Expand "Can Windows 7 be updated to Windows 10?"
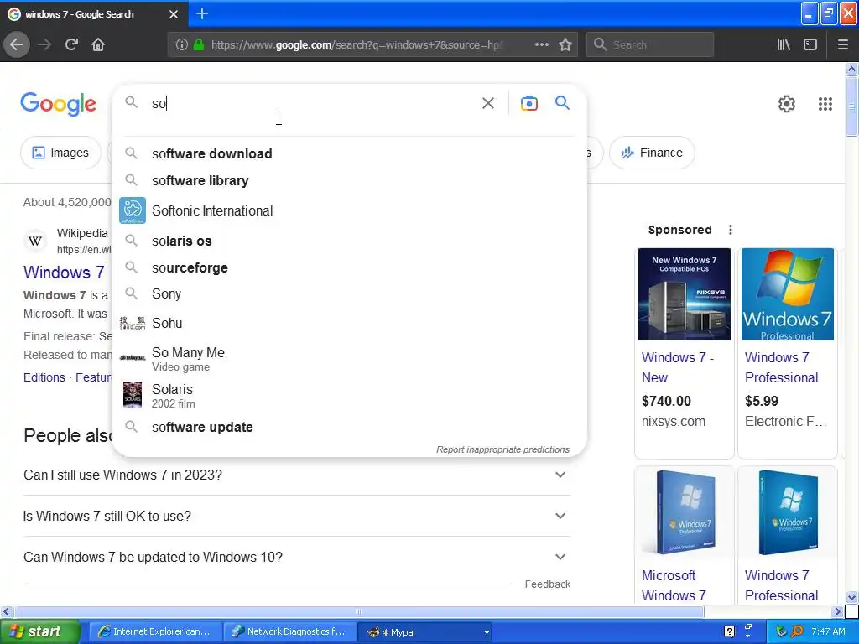This screenshot has height=644, width=859. [296, 557]
